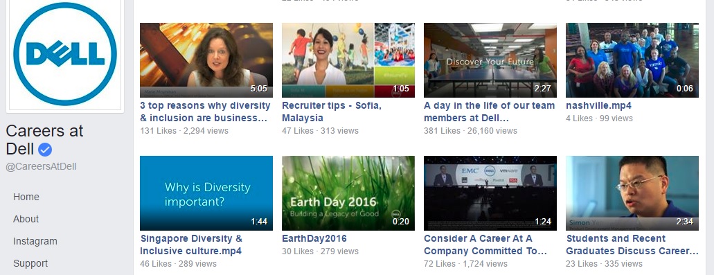
Task: Open 'Consider A Career At A Company Committed' link
Action: (485, 245)
